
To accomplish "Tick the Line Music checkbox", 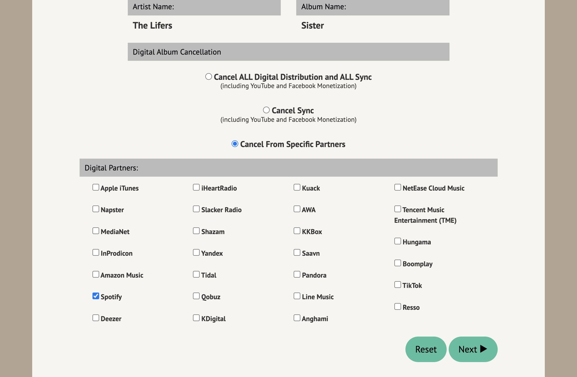I will (297, 296).
